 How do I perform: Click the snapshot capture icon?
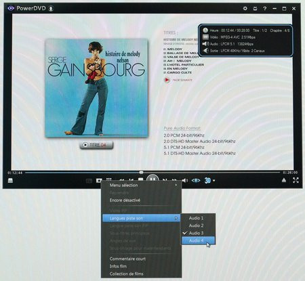pyautogui.click(x=89, y=181)
